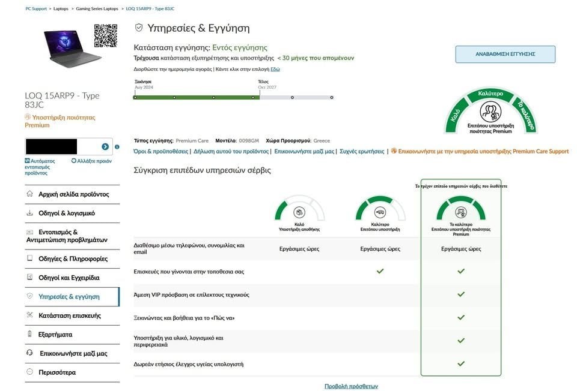Click the Ξεκίνησε Αυγ 2024 timeline marker
This screenshot has width=577, height=391.
coord(144,85)
